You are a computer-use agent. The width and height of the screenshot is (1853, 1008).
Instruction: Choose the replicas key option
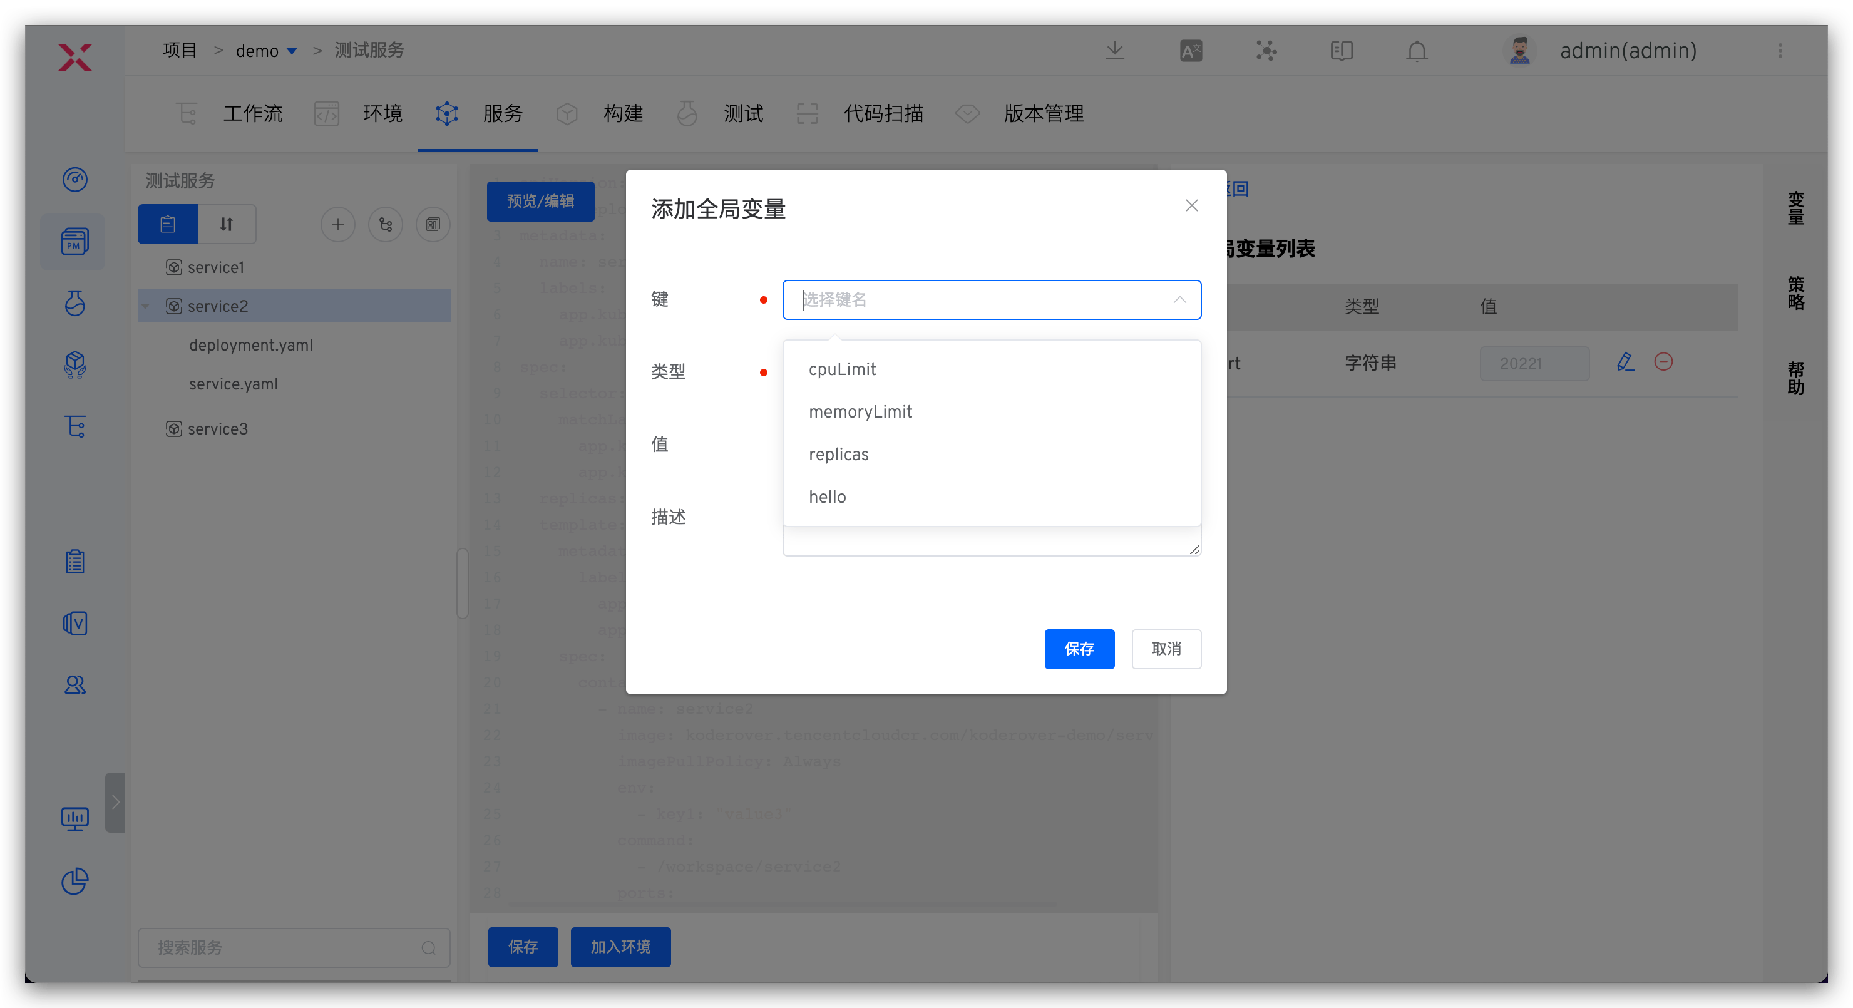(x=839, y=455)
